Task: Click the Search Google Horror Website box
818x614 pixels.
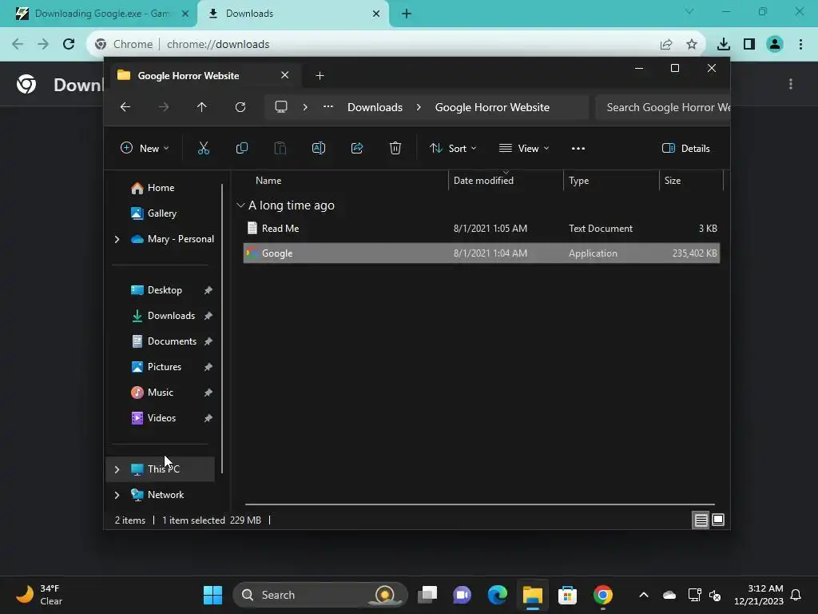Action: tap(662, 107)
